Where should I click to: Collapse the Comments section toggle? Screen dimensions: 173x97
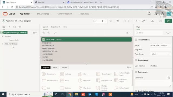click(x=136, y=72)
